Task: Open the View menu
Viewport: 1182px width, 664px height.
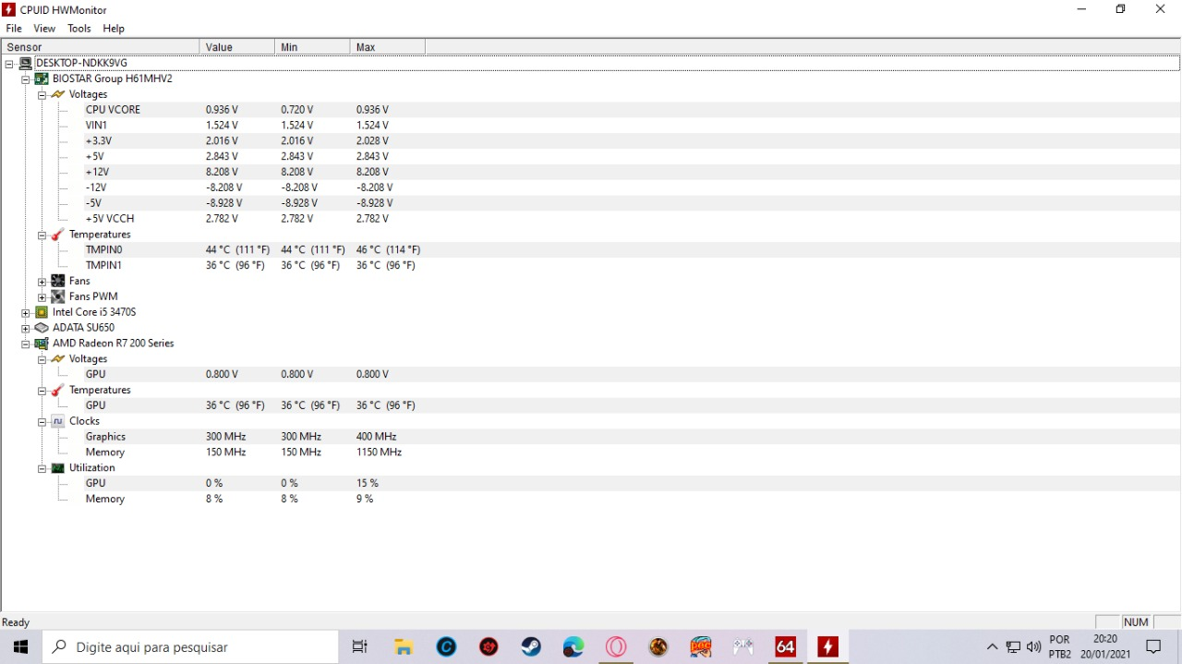Action: 44,29
